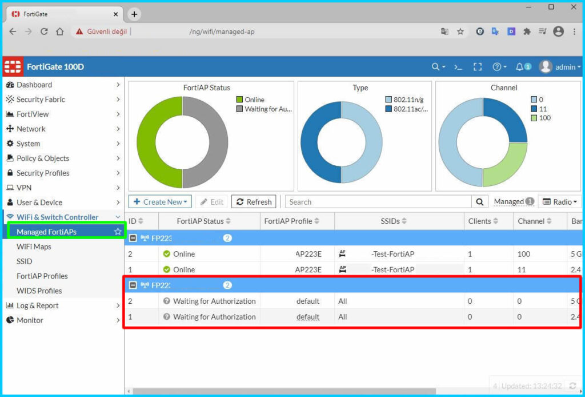Expand the VPN menu

pyautogui.click(x=63, y=188)
